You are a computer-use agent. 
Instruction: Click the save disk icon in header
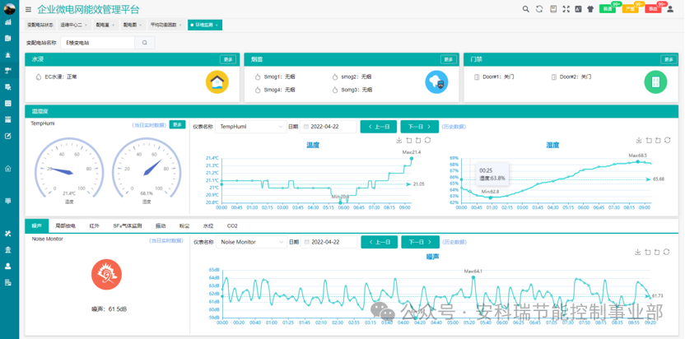click(553, 9)
